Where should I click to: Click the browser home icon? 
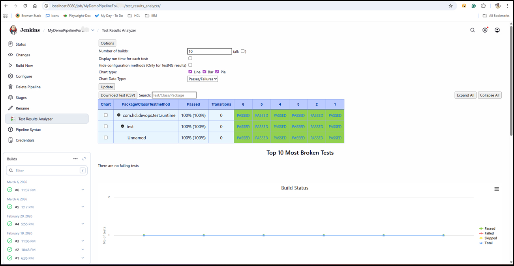[x=35, y=6]
